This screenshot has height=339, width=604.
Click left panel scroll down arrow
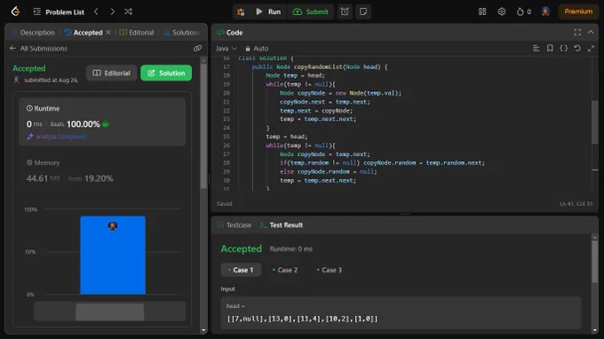pyautogui.click(x=203, y=330)
